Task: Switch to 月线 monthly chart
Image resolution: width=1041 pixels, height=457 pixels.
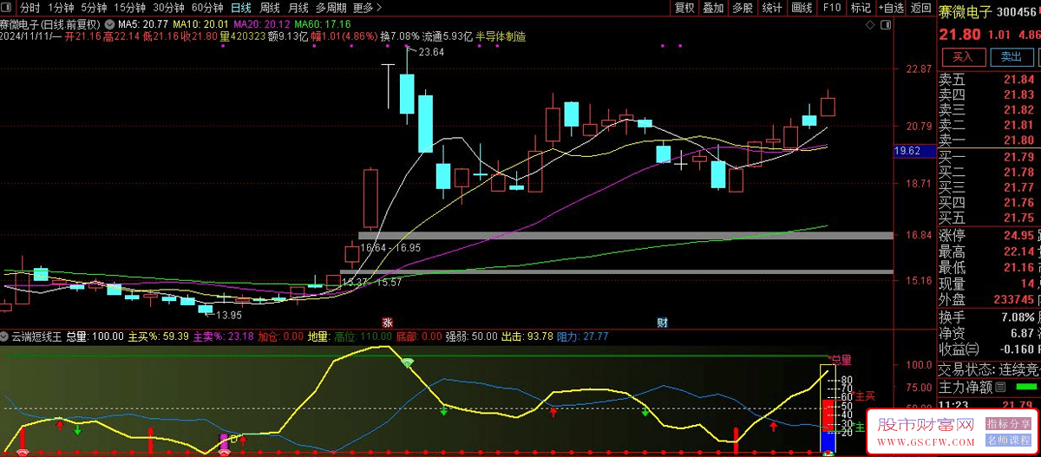Action: [x=298, y=8]
